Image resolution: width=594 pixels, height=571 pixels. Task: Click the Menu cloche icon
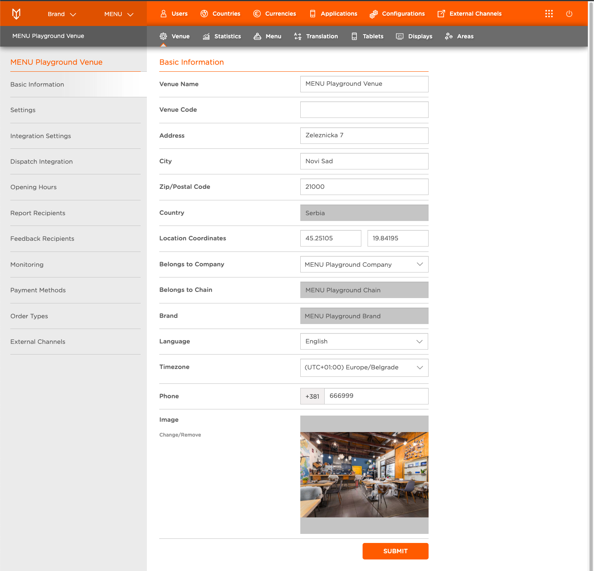click(257, 36)
